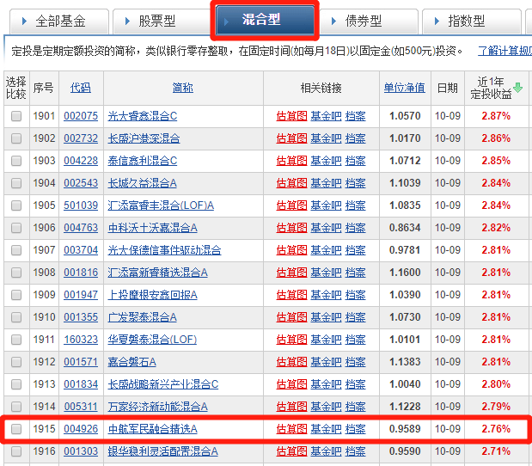Switch to the 全部基金 tab
532x466 pixels.
coord(59,21)
